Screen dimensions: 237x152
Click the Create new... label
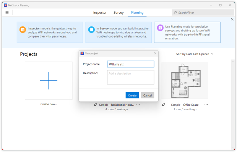point(49,104)
